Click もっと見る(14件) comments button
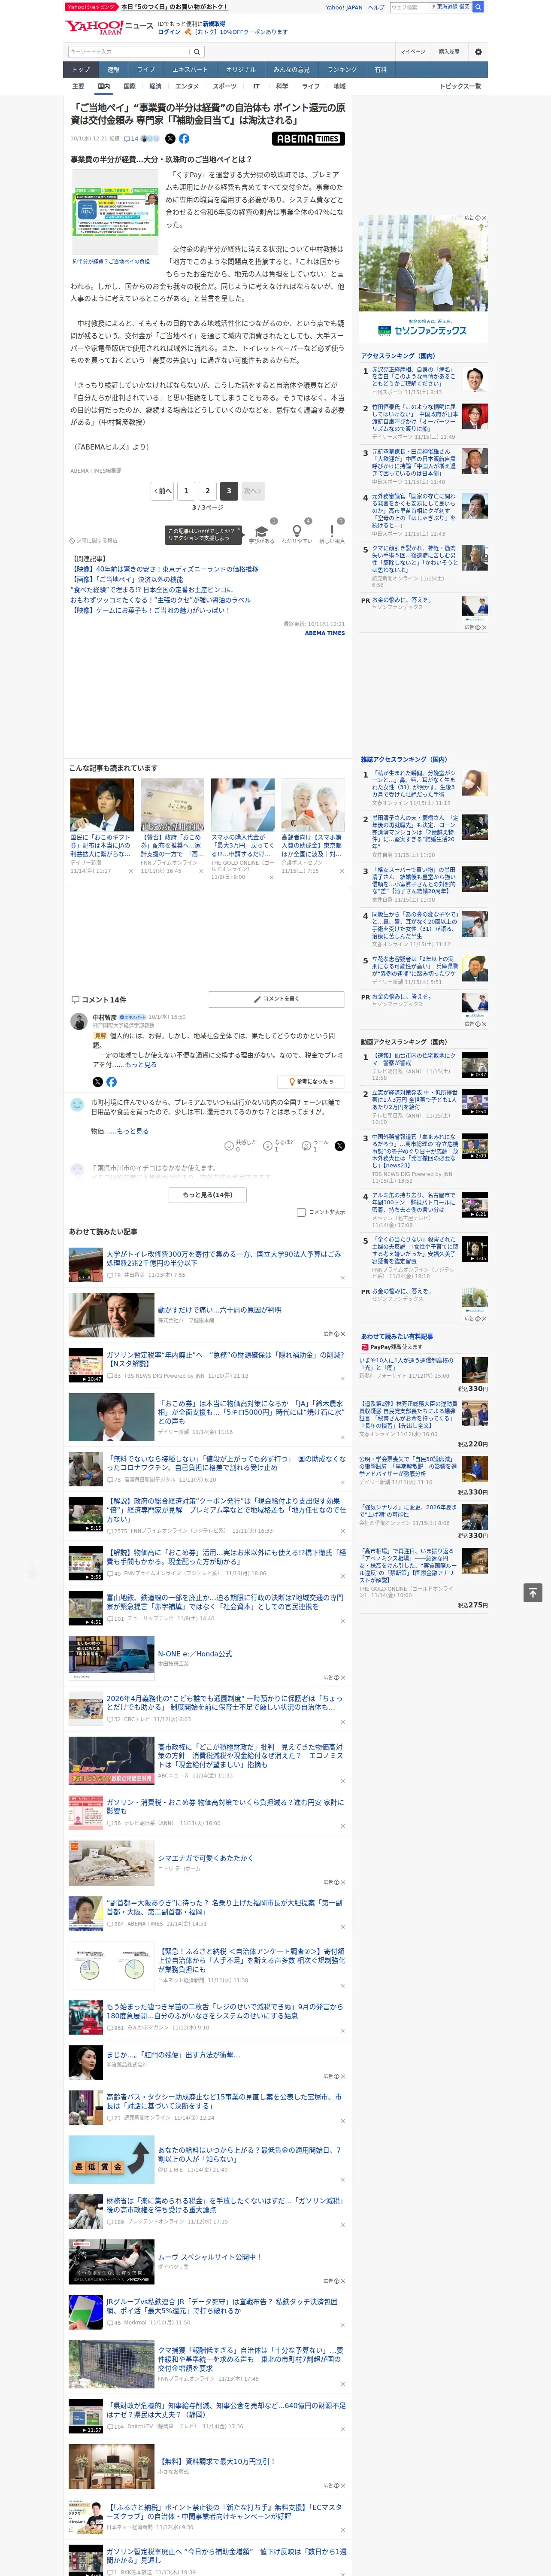The width and height of the screenshot is (551, 2576). (x=208, y=1194)
